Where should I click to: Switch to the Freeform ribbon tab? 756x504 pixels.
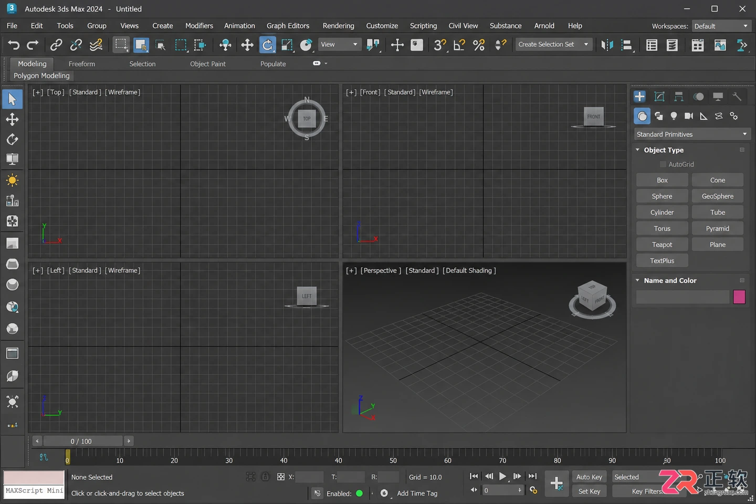point(82,64)
